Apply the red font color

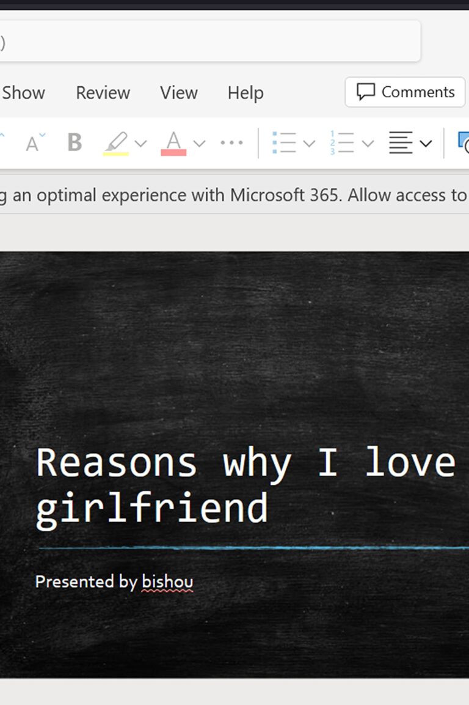173,143
